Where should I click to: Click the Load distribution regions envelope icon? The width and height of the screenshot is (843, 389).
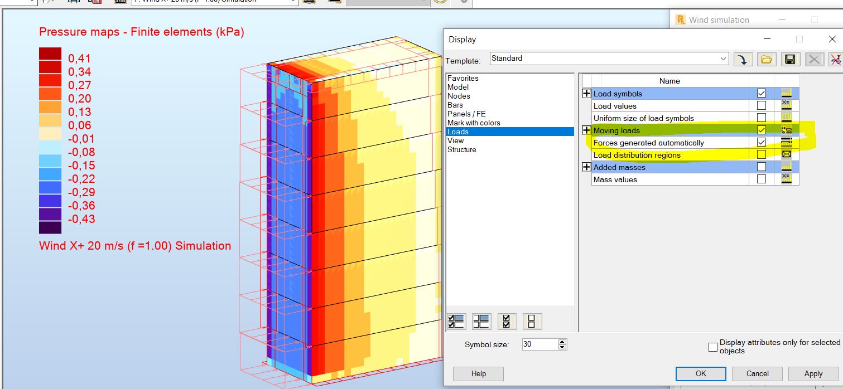click(x=787, y=154)
